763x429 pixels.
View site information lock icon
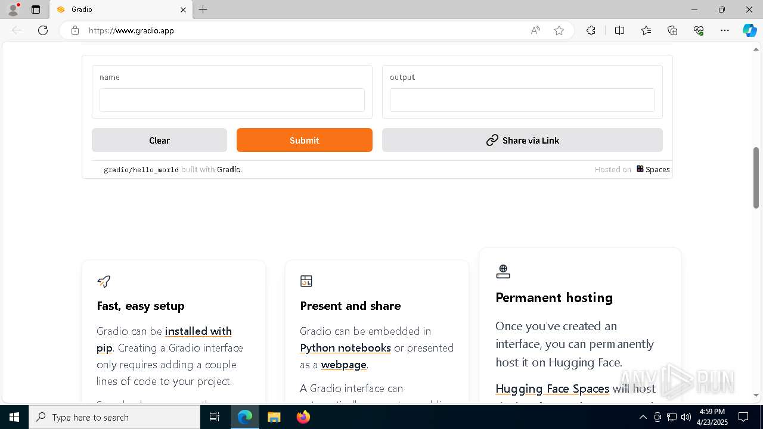pyautogui.click(x=75, y=30)
